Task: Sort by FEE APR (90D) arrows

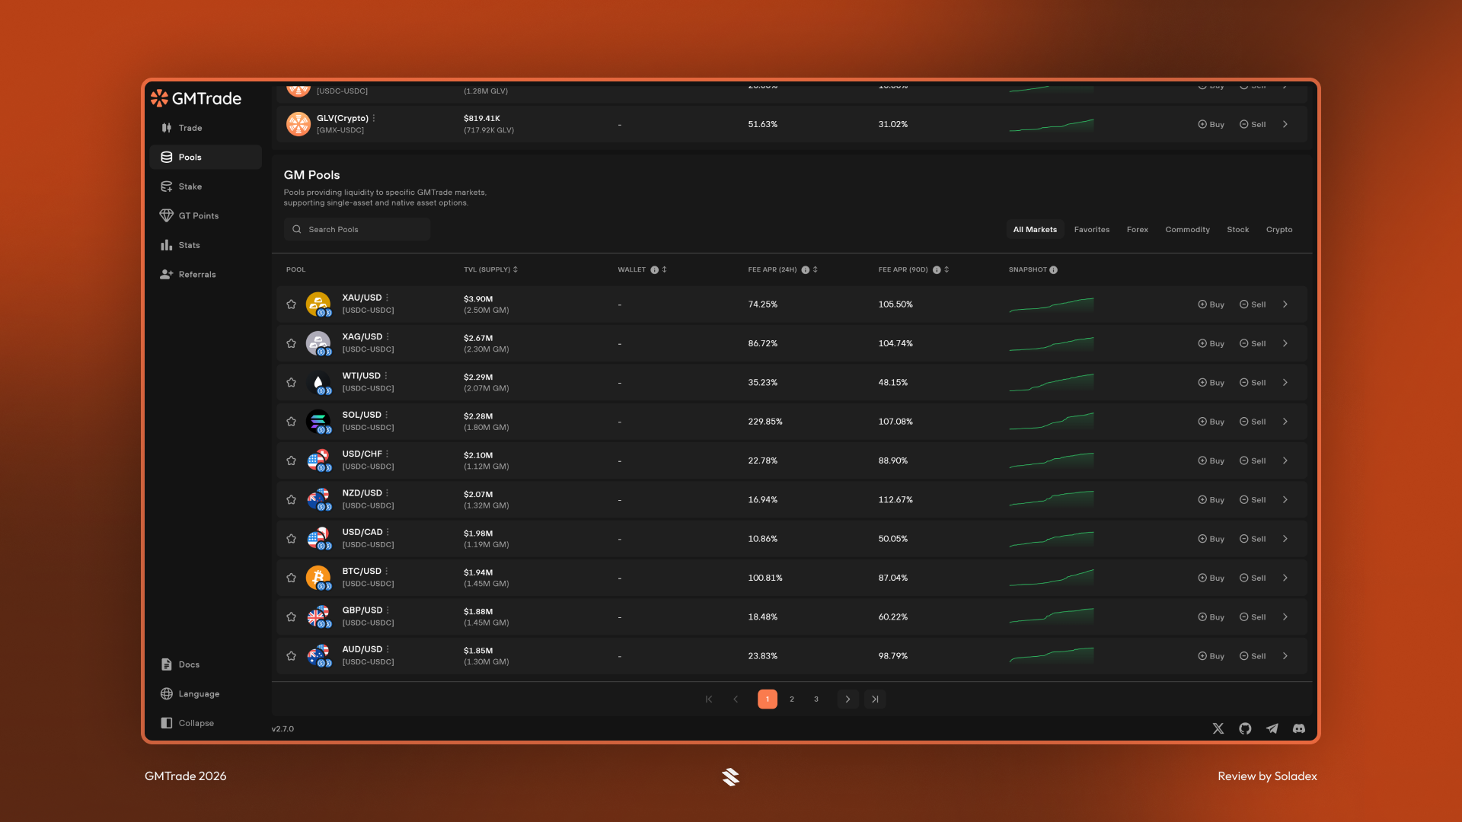Action: [x=946, y=269]
